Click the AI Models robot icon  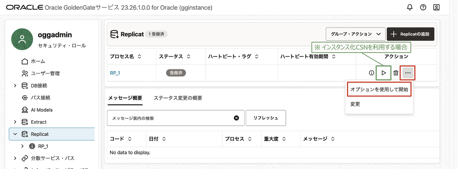pos(25,110)
